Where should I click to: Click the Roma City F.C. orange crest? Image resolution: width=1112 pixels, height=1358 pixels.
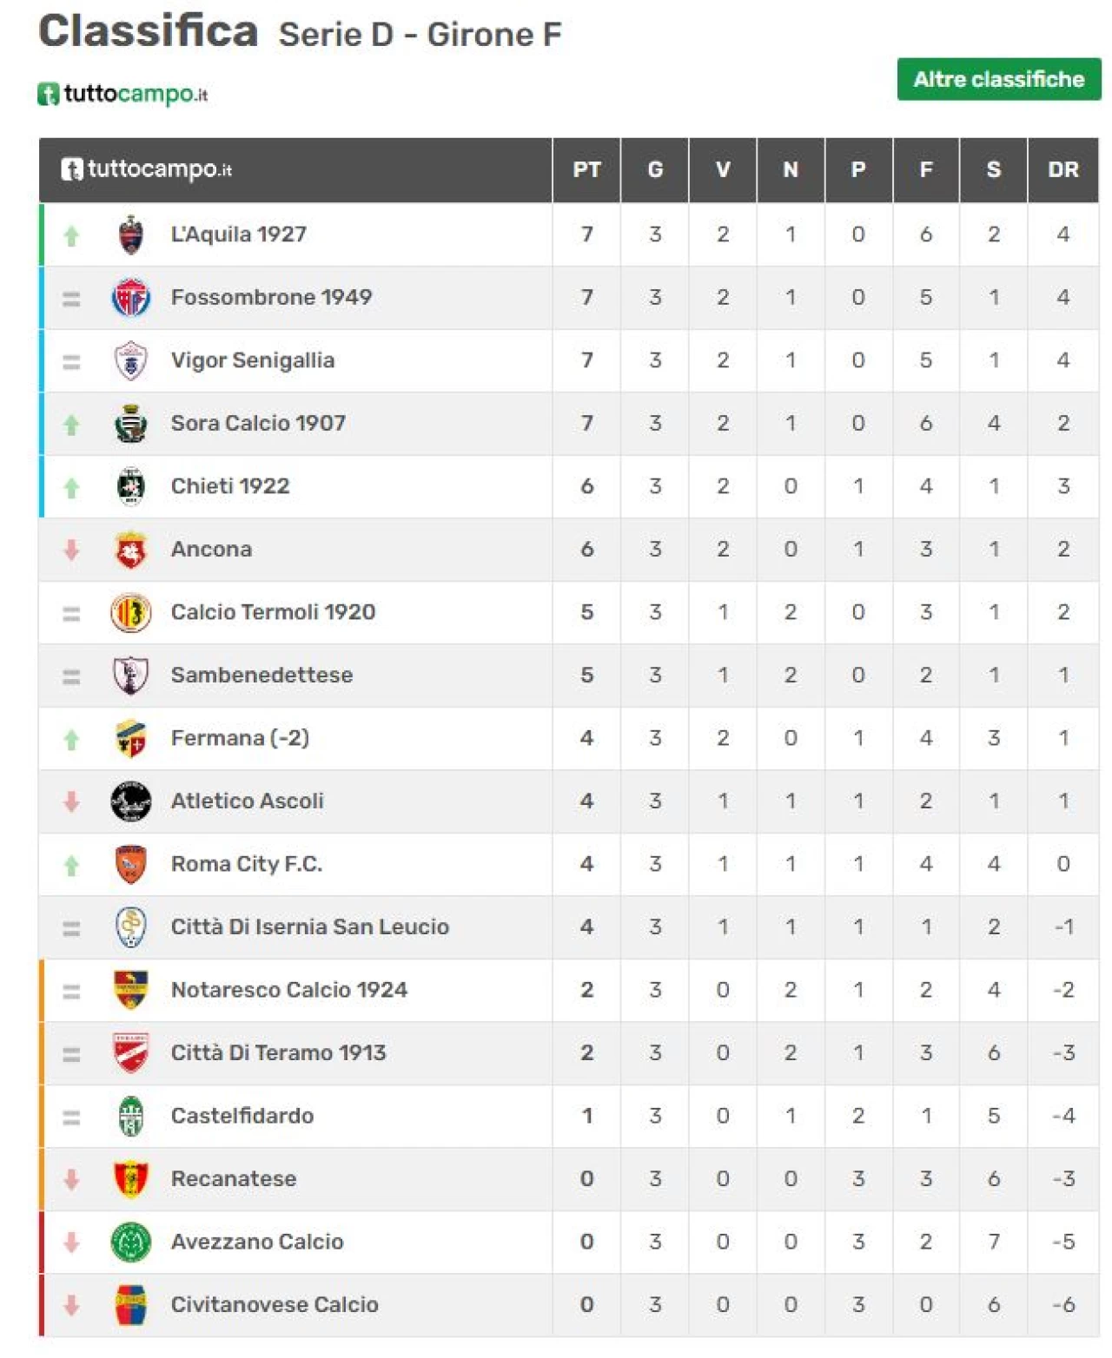click(x=131, y=864)
